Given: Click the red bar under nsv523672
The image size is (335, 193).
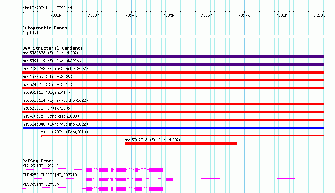Looking at the screenshot, I should click(173, 112).
